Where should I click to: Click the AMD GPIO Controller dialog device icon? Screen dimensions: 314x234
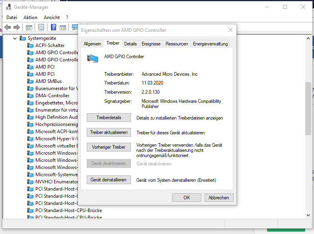point(93,58)
